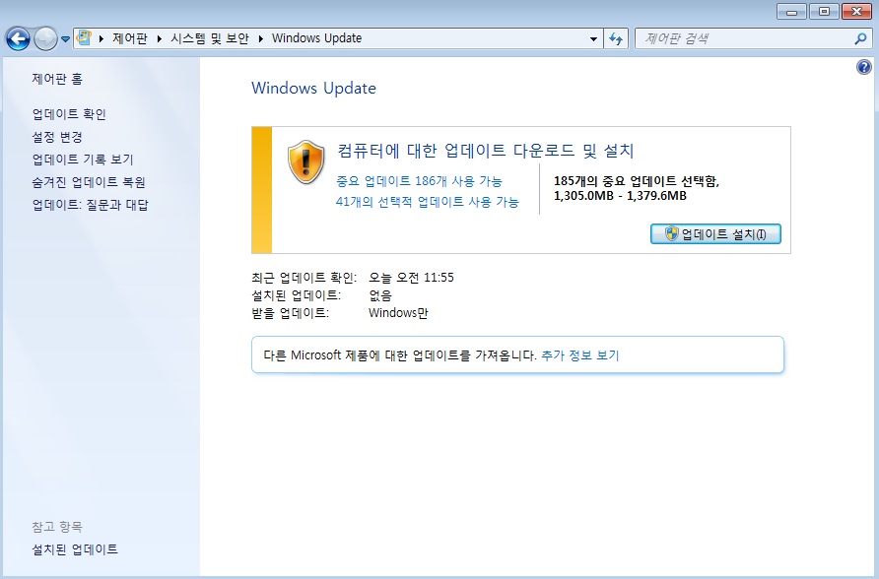Screen dimensions: 879x579
Task: Minimize the Windows Update window
Action: pyautogui.click(x=792, y=11)
